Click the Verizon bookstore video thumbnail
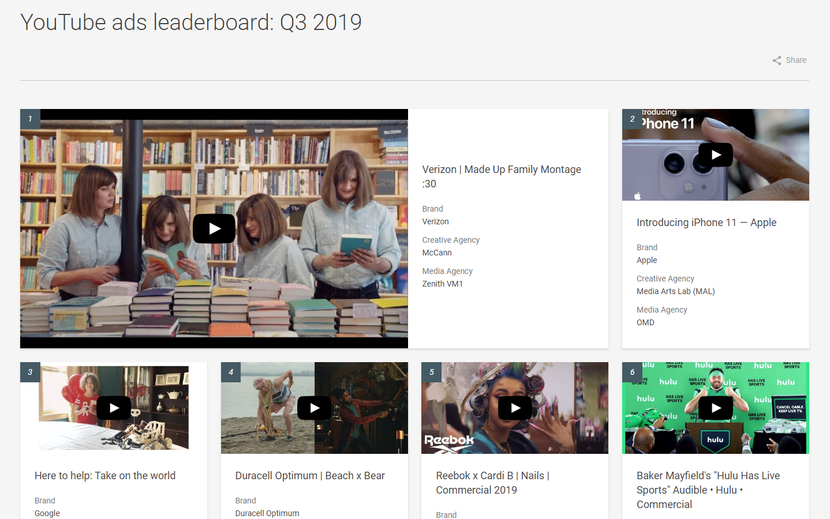Image resolution: width=830 pixels, height=519 pixels. (214, 228)
